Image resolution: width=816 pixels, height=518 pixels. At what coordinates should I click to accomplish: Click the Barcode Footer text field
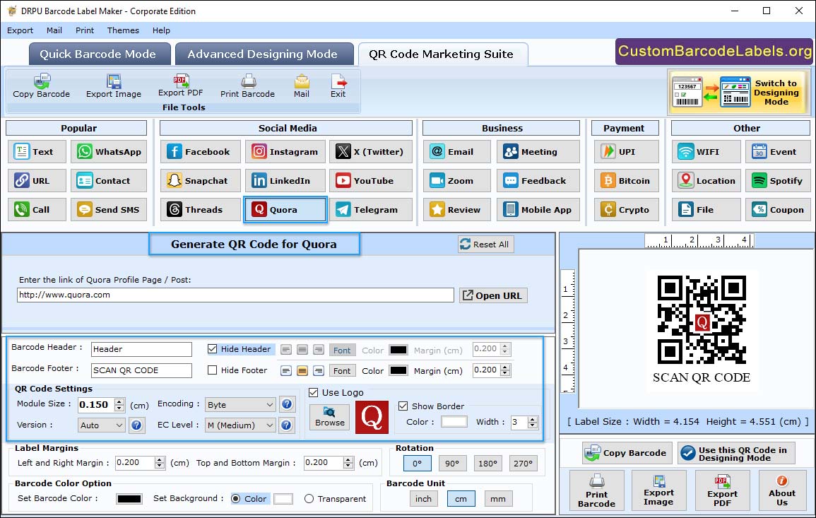[x=141, y=370]
